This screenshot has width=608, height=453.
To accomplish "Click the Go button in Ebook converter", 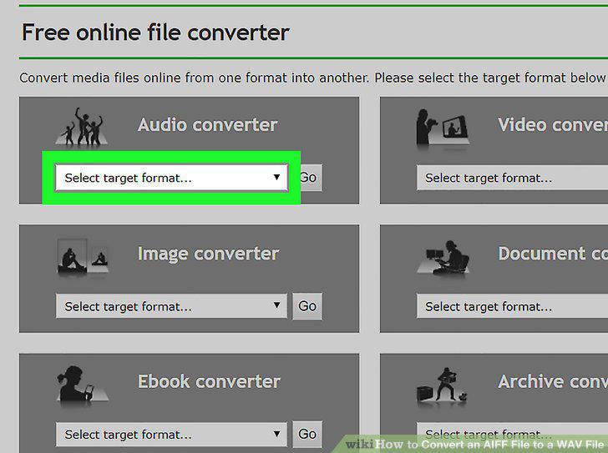I will [x=307, y=434].
